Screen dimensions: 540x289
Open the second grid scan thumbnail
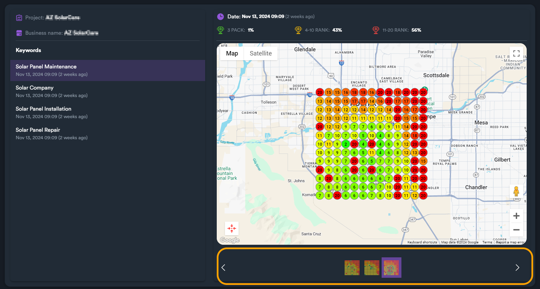coord(372,268)
